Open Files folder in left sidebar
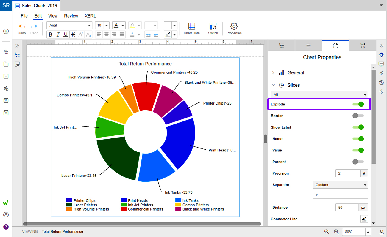Screen dimensions: 387x237 (x=6, y=64)
